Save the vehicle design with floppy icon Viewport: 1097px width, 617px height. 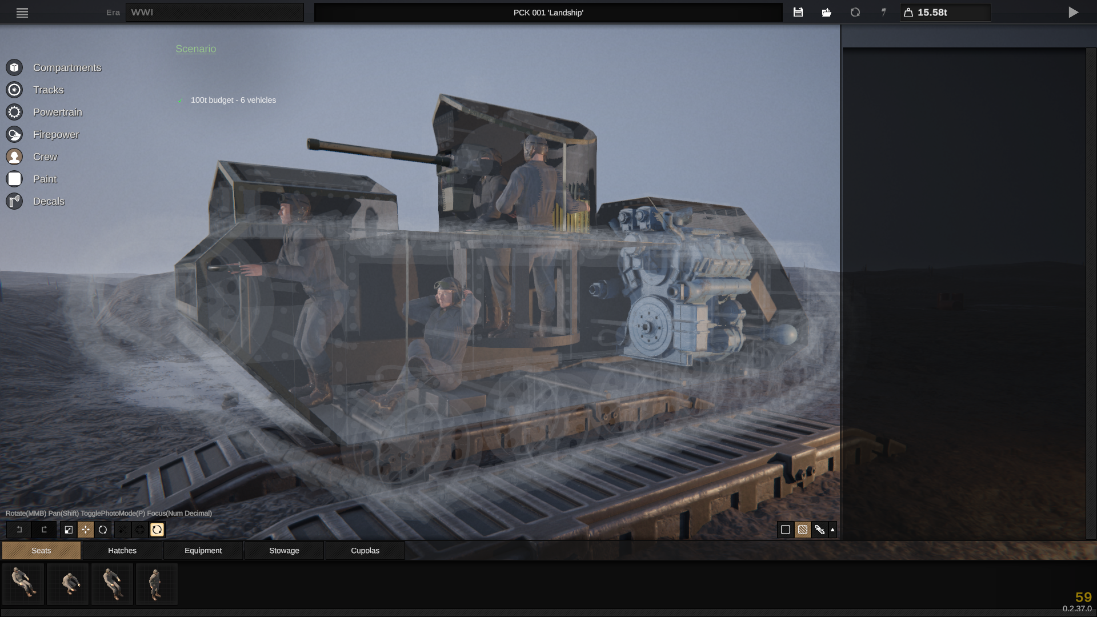click(x=798, y=12)
